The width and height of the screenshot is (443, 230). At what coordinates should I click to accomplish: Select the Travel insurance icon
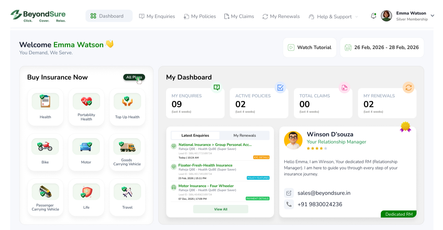[127, 192]
